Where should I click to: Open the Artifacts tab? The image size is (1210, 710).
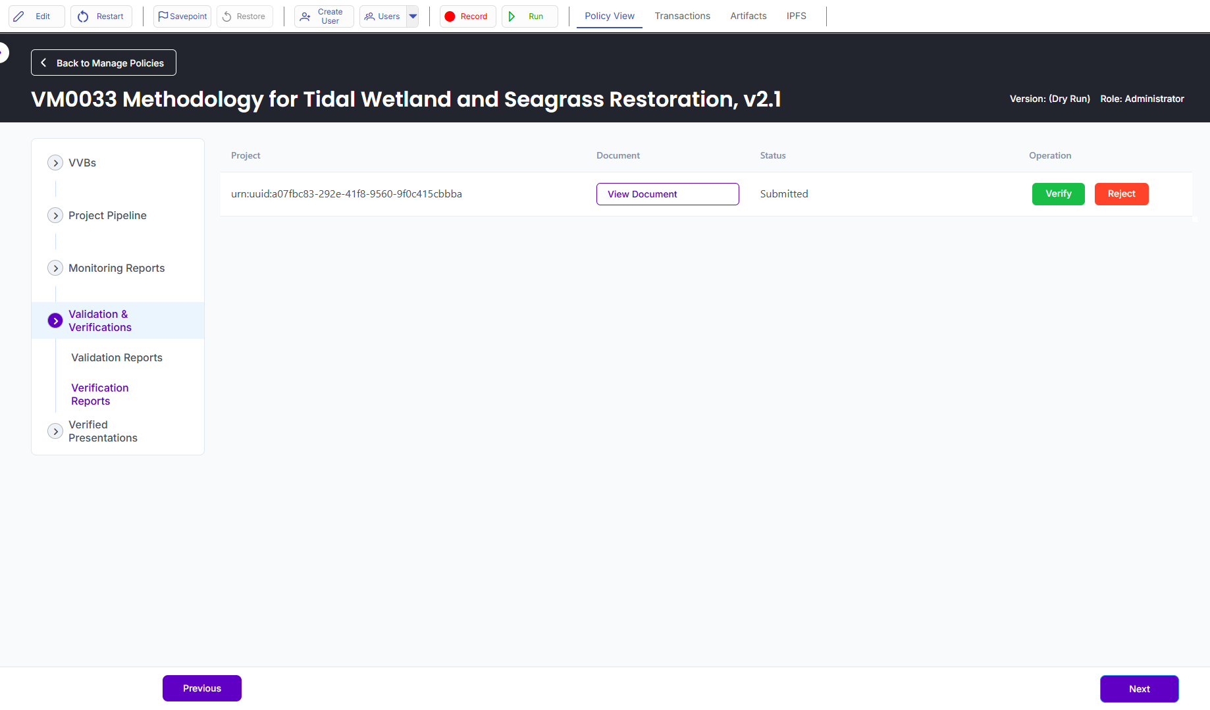[x=748, y=16]
